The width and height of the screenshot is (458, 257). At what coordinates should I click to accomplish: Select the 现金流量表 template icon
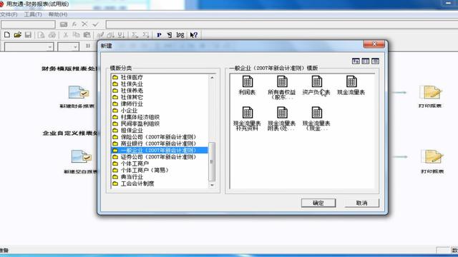pyautogui.click(x=351, y=81)
